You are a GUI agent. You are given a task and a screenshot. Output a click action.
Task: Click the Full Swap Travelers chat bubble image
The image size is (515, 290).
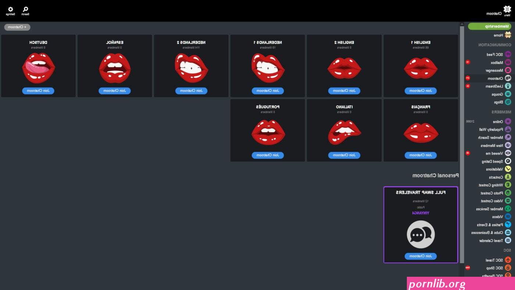[421, 234]
